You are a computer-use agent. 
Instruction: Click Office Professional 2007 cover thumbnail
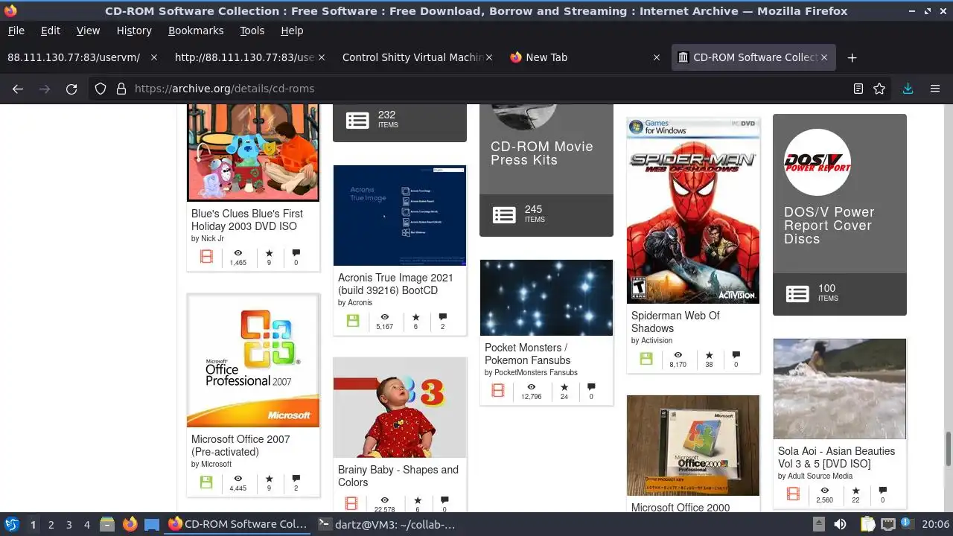[x=253, y=360]
